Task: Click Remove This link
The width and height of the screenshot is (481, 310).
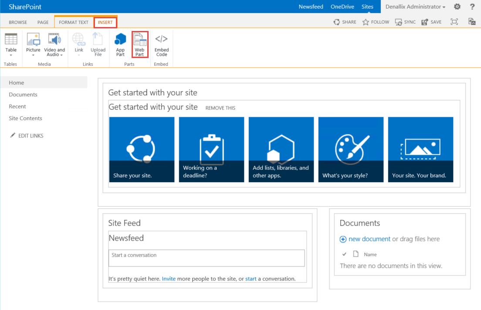Action: point(220,108)
